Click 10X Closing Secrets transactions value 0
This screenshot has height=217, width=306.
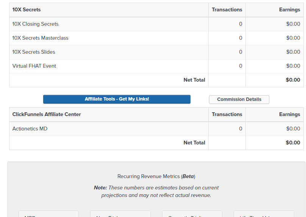click(x=240, y=24)
